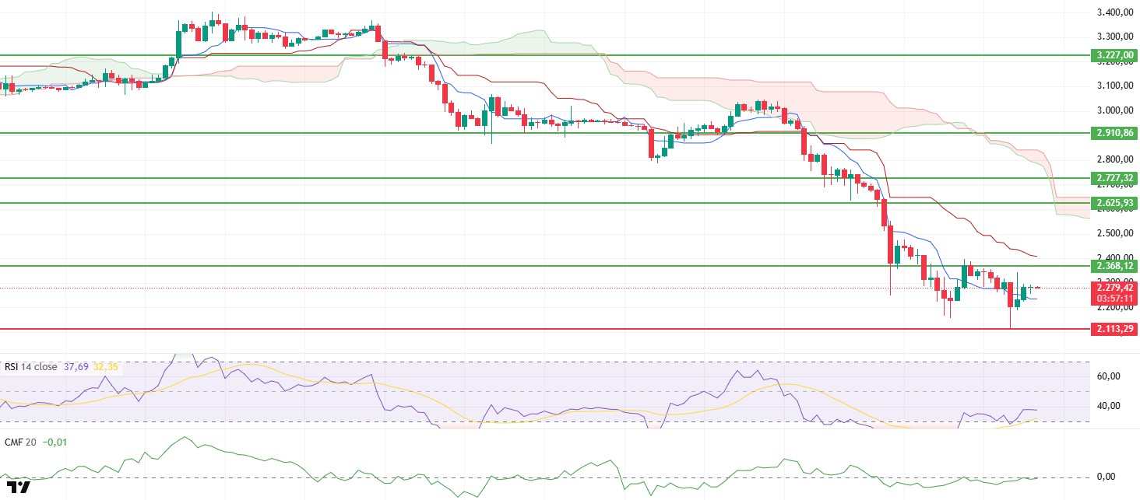This screenshot has width=1140, height=500.
Task: Open the RSI 14 close indicator legend
Action: (x=30, y=366)
